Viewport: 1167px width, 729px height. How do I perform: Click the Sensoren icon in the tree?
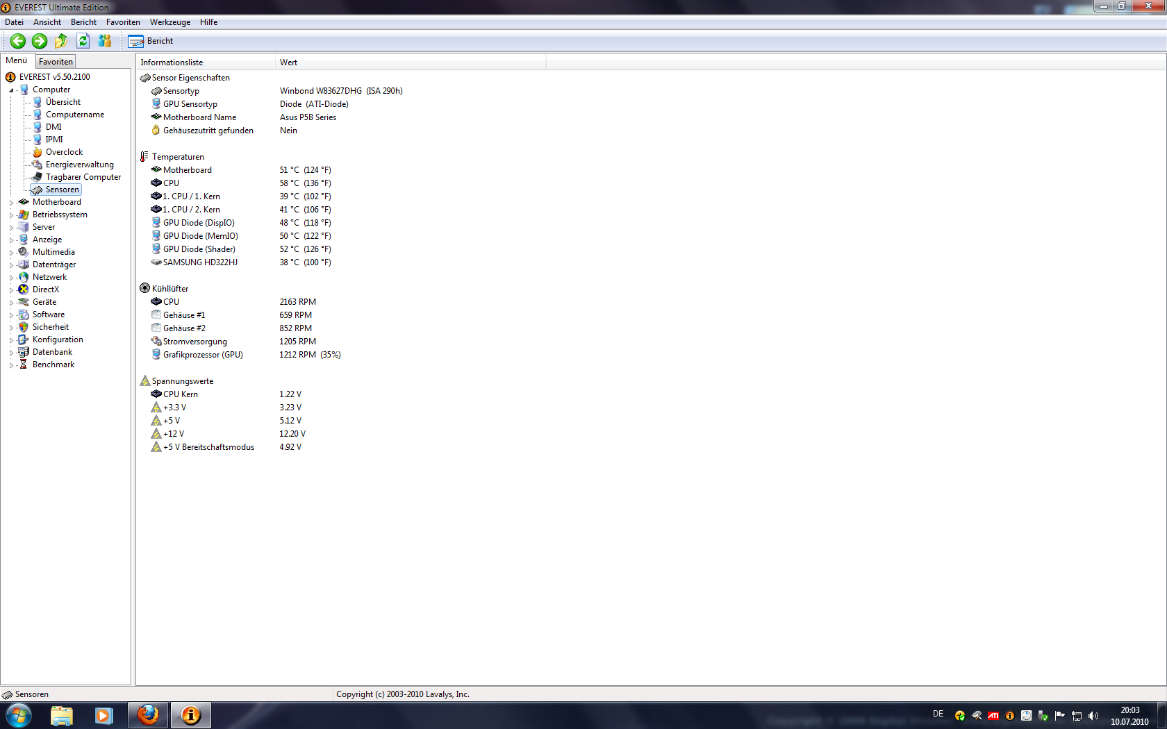(x=38, y=190)
